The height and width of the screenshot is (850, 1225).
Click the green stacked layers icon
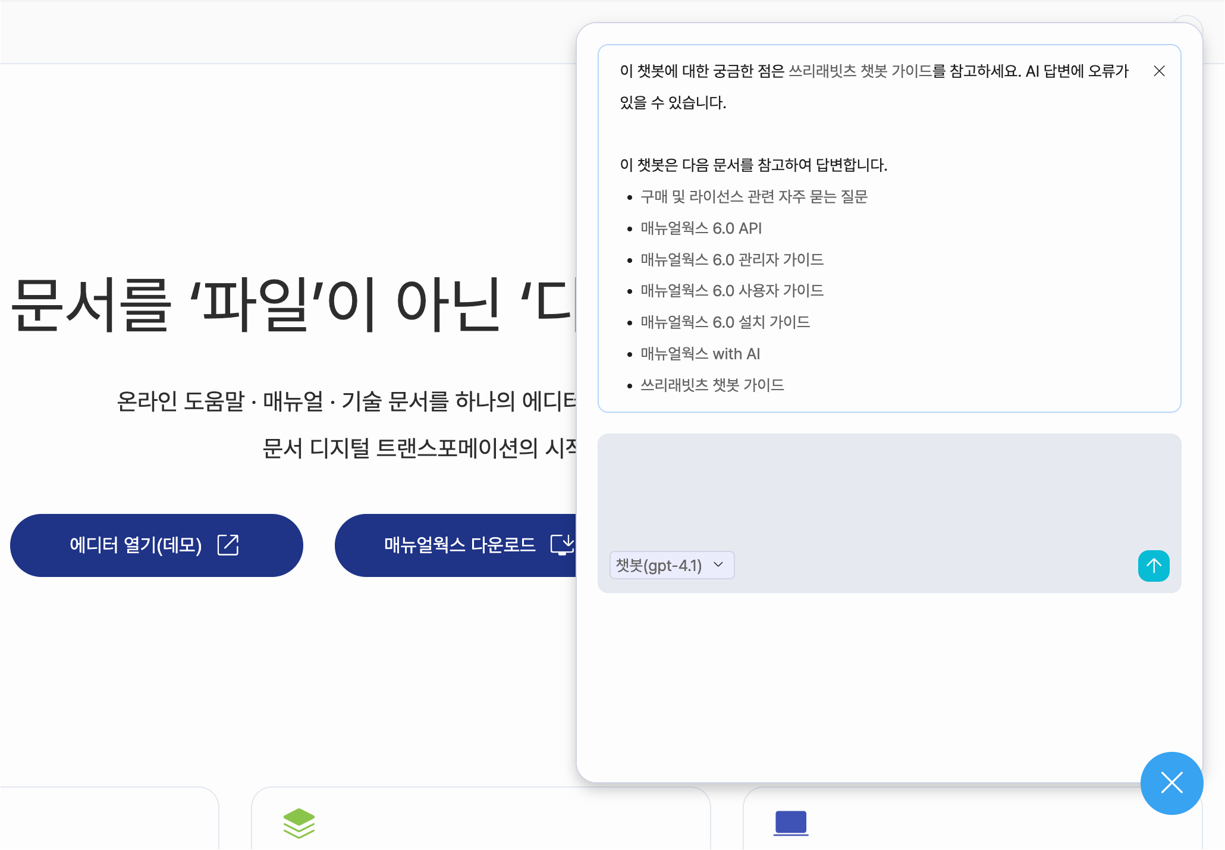[x=299, y=823]
